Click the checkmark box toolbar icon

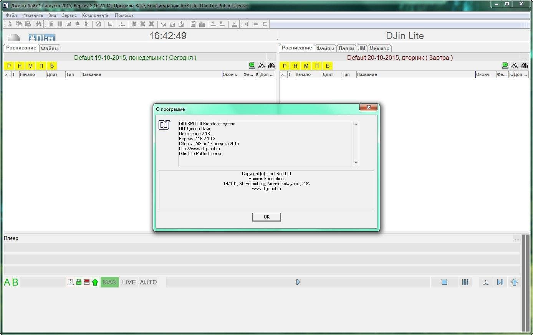pyautogui.click(x=110, y=24)
